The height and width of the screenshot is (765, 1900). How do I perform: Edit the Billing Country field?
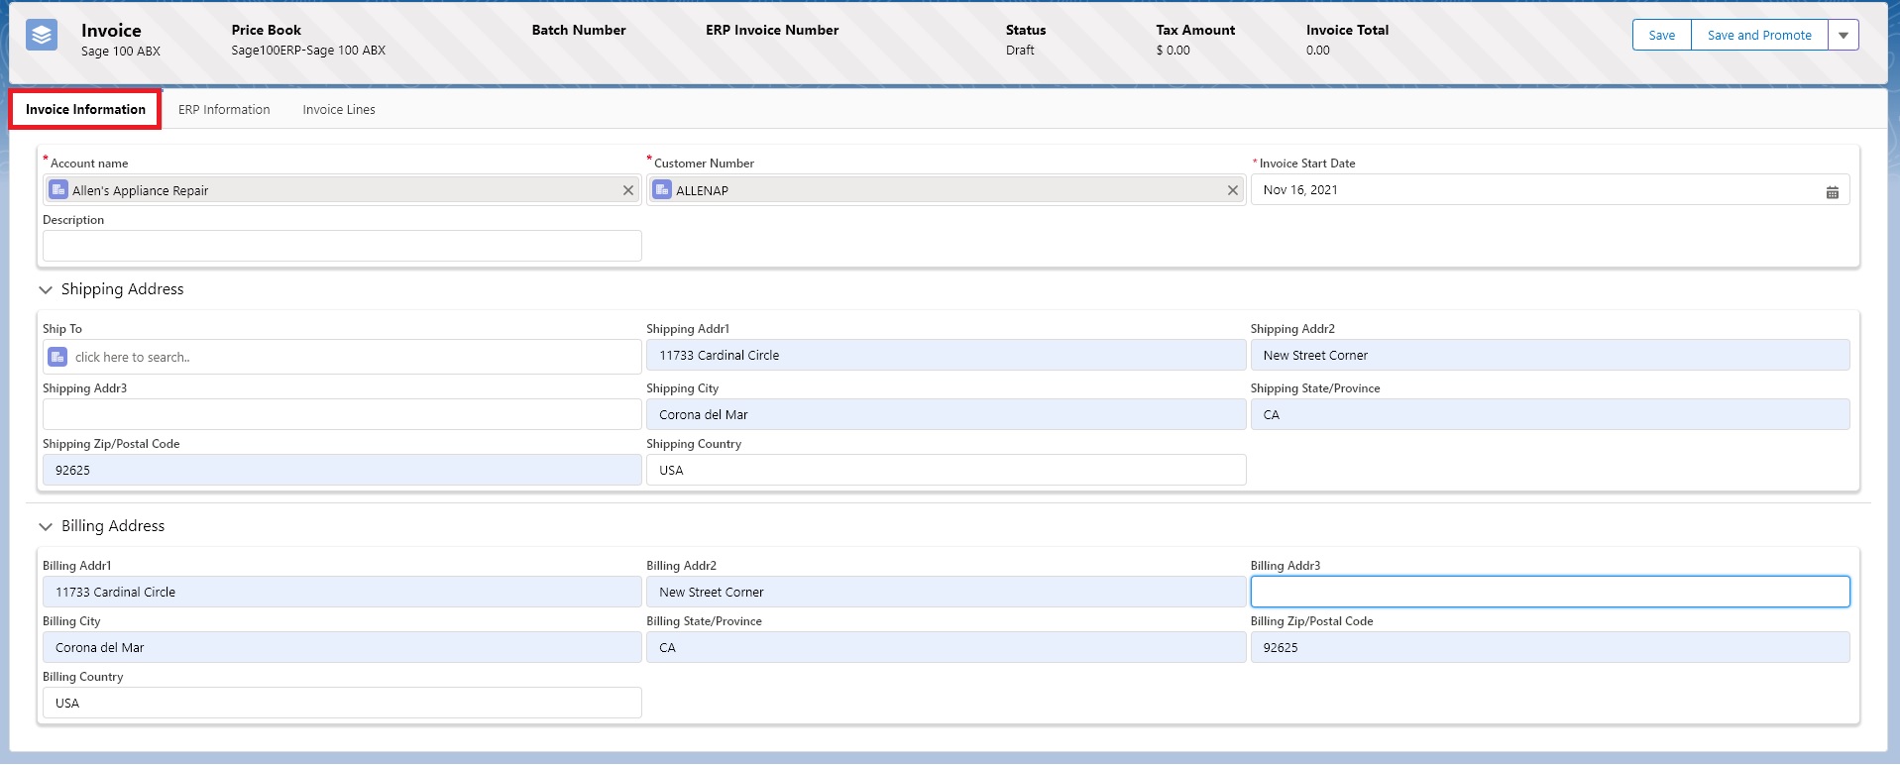[x=342, y=703]
